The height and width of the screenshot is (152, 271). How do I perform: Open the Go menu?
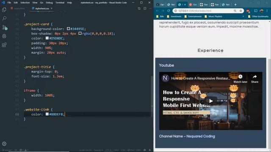pyautogui.click(x=41, y=3)
